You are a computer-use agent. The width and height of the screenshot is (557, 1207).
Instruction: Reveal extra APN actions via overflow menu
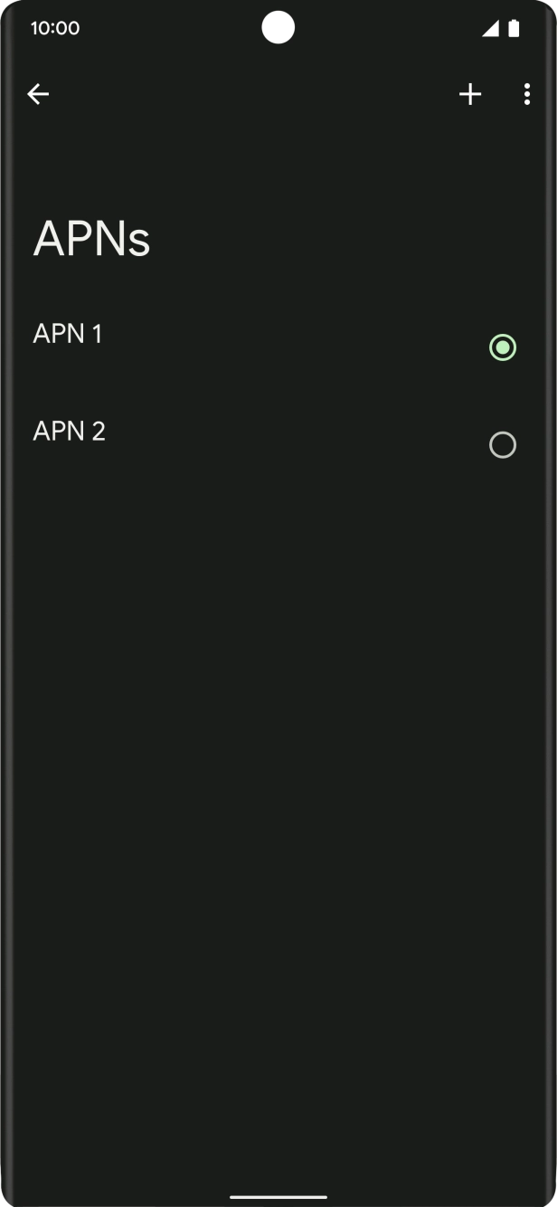click(x=526, y=93)
